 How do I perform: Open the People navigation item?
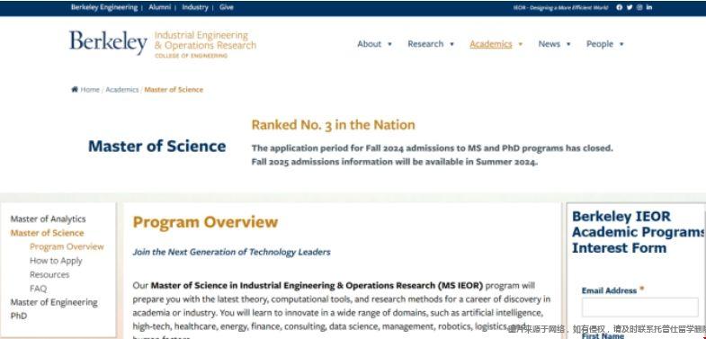tap(600, 44)
